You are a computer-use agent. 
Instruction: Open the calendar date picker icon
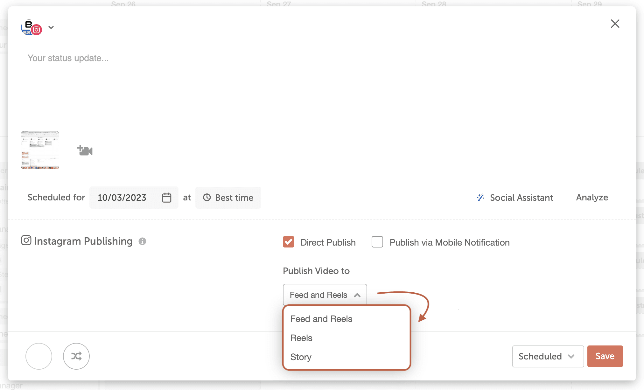click(x=167, y=198)
